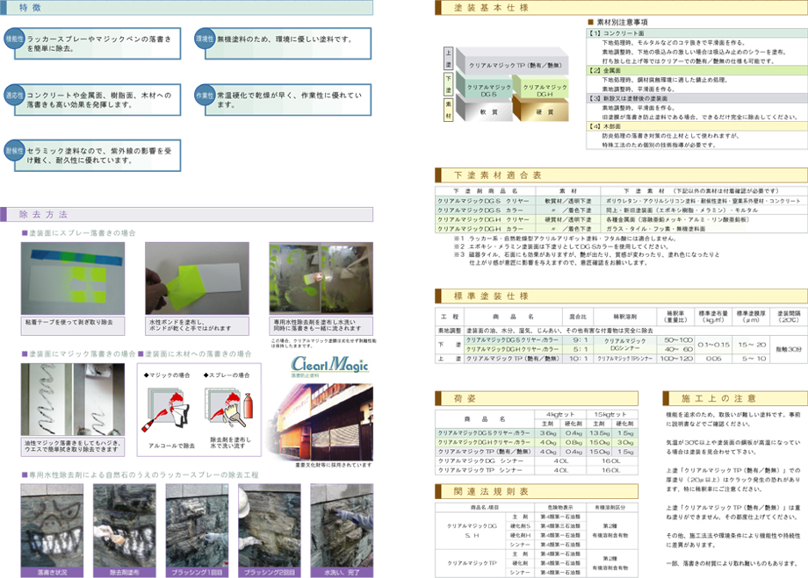Click the 【3】新設又は塗替後の塗装面 heading
The height and width of the screenshot is (578, 808).
[x=697, y=98]
